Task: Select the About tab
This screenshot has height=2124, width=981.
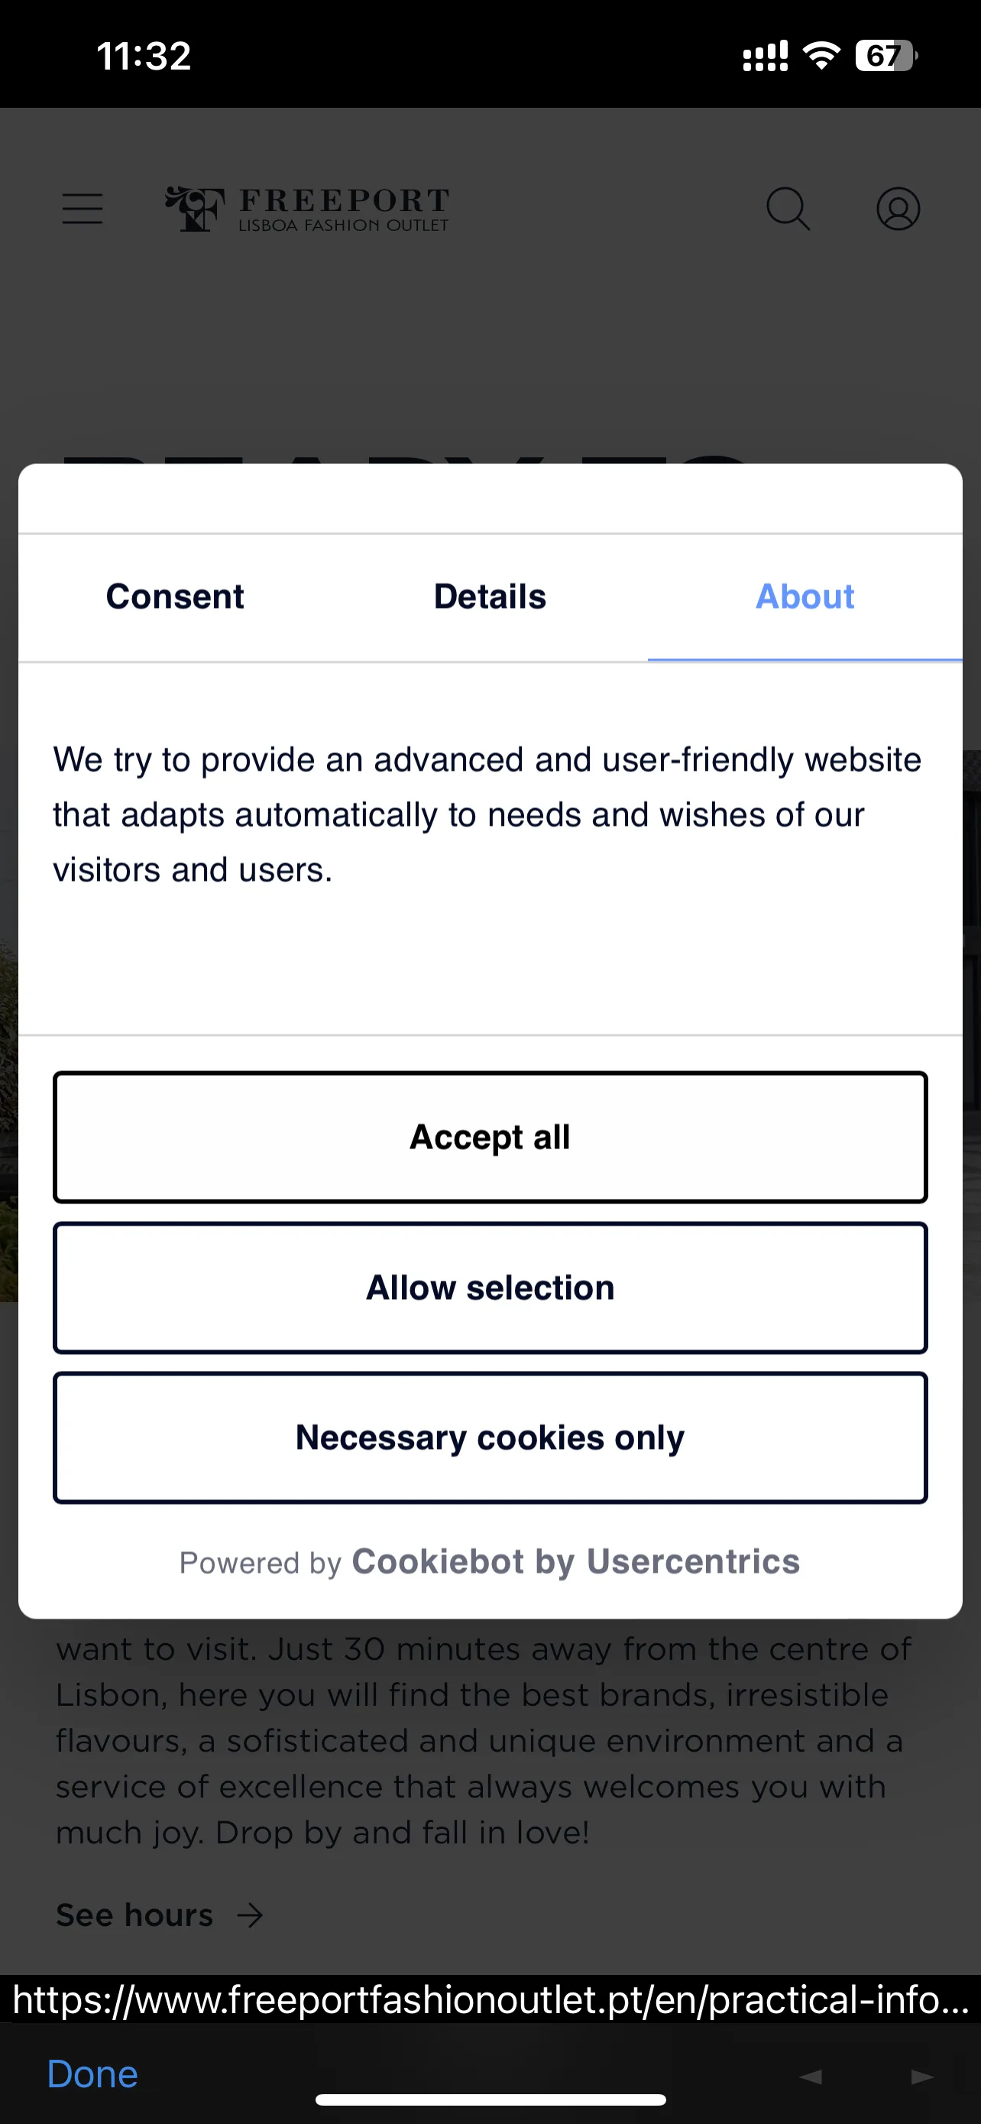Action: [805, 597]
